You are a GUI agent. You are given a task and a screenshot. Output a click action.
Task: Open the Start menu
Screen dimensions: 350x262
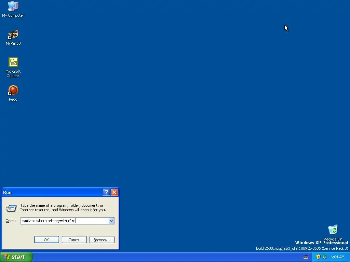coord(16,257)
